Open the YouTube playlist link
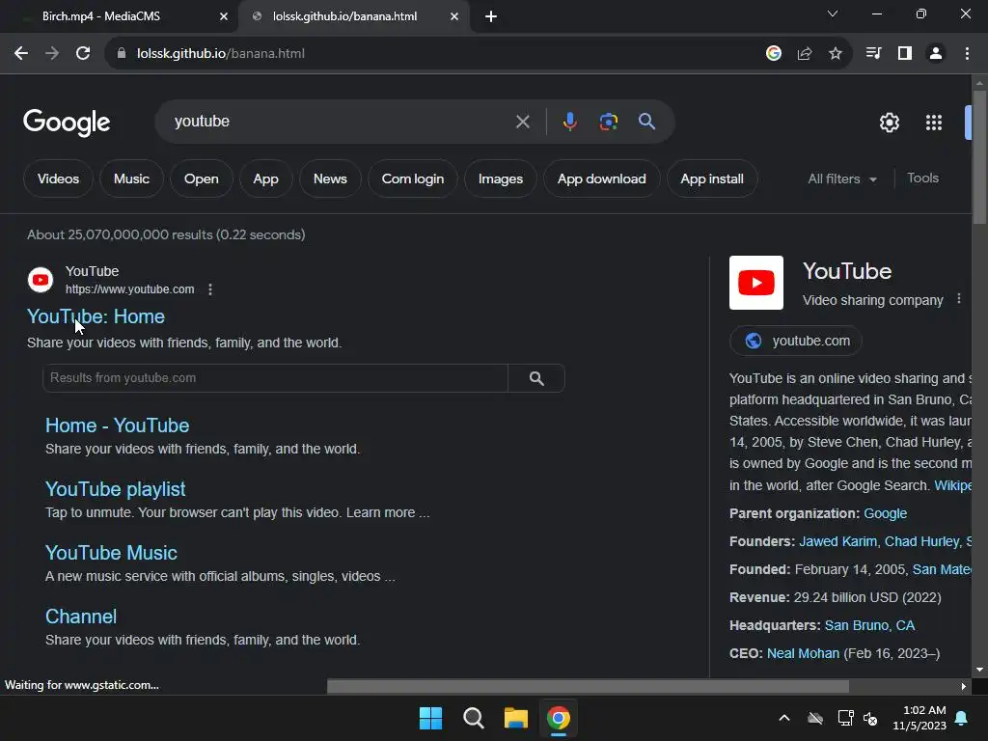The image size is (988, 741). pos(116,489)
